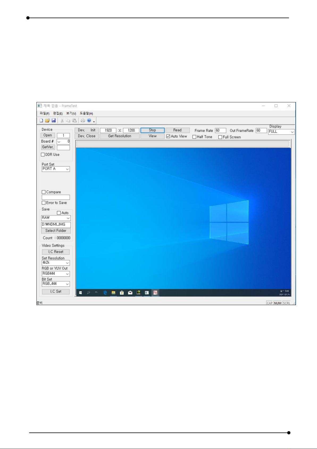
Task: Click the SCRL indicator in status bar
Action: [286, 303]
